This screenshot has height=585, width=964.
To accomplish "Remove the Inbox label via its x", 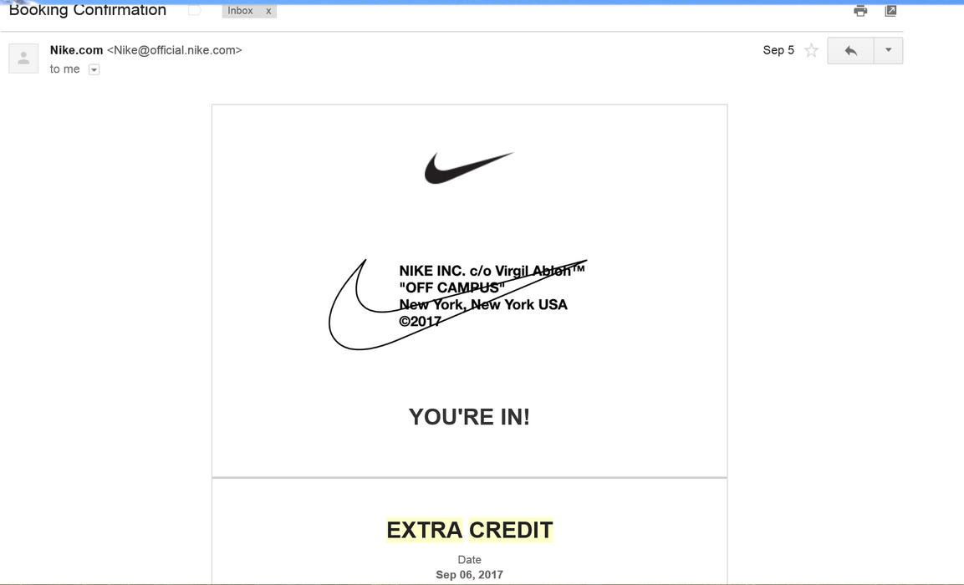I will [268, 11].
